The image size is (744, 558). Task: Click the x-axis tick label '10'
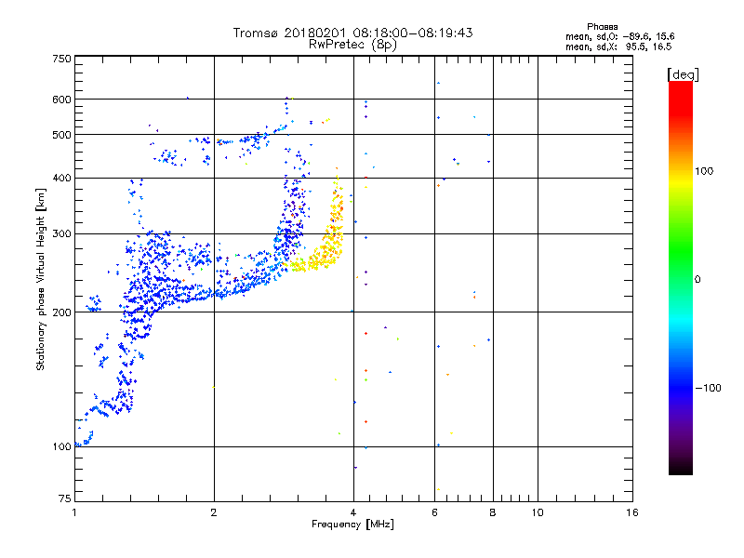538,512
